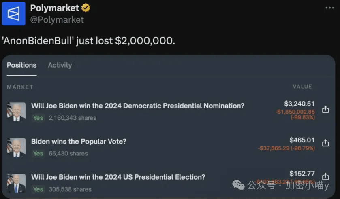
Task: Click the @Polymarket handle
Action: (x=57, y=19)
